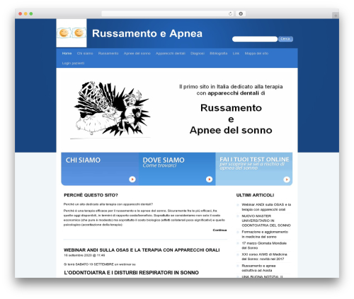Open sidebar link Russamento e apnea ostruttiva
The height and width of the screenshot is (299, 354).
[x=258, y=268]
